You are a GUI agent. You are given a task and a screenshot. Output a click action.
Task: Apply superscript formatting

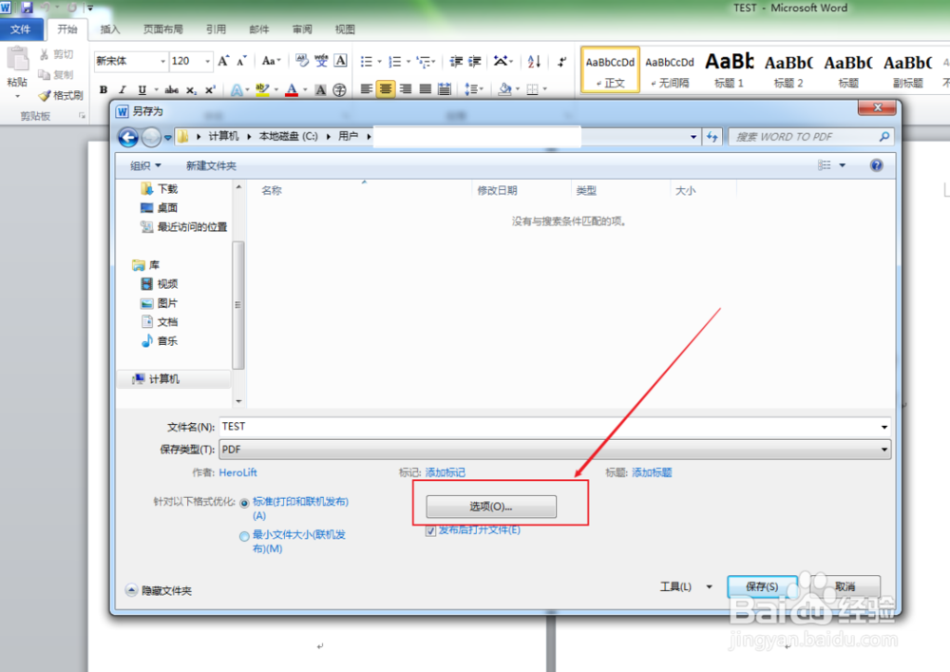coord(210,89)
